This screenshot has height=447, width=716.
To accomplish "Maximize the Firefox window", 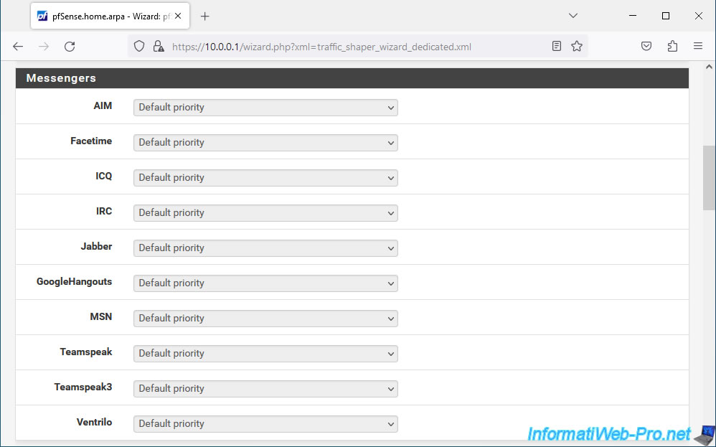I will (666, 16).
